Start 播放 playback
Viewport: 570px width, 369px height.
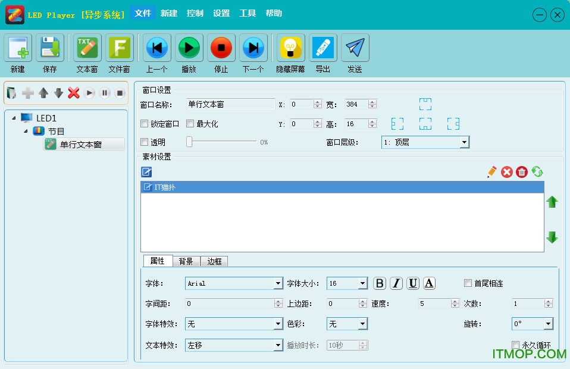click(x=189, y=48)
